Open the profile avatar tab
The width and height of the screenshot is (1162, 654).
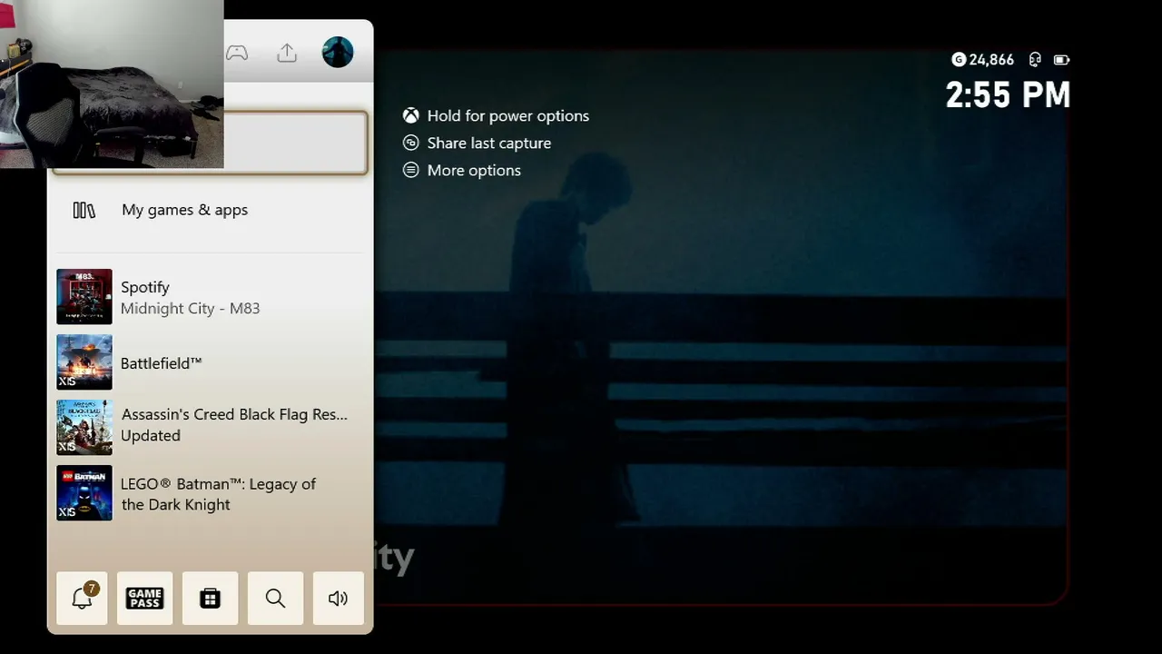338,53
